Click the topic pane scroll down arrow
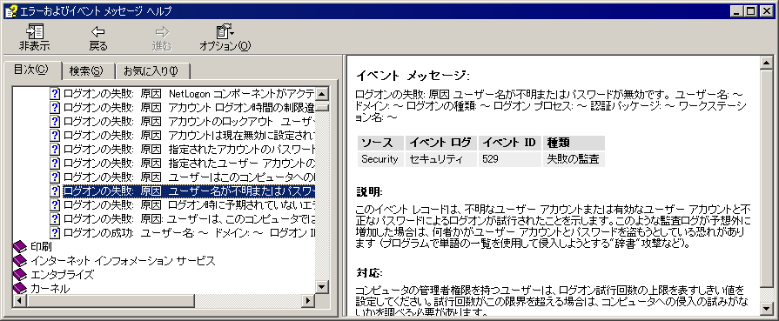This screenshot has height=321, width=779. click(x=767, y=308)
